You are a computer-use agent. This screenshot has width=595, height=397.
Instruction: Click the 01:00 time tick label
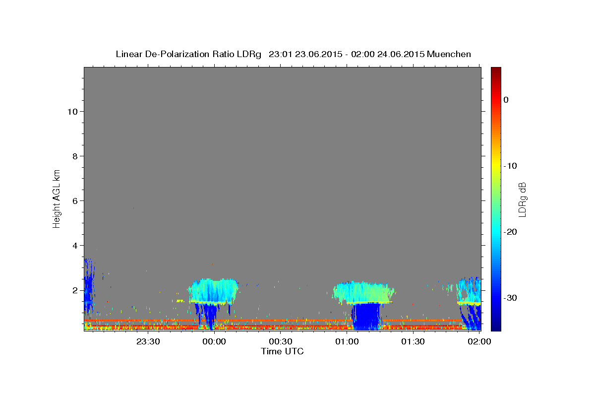[x=347, y=341]
